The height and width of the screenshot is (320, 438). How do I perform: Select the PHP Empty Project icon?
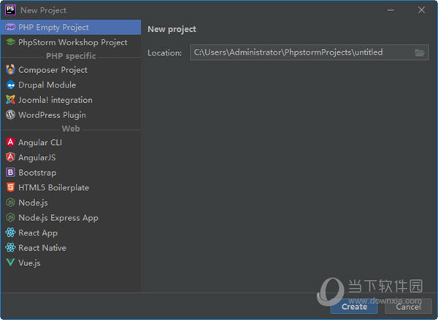[x=10, y=28]
